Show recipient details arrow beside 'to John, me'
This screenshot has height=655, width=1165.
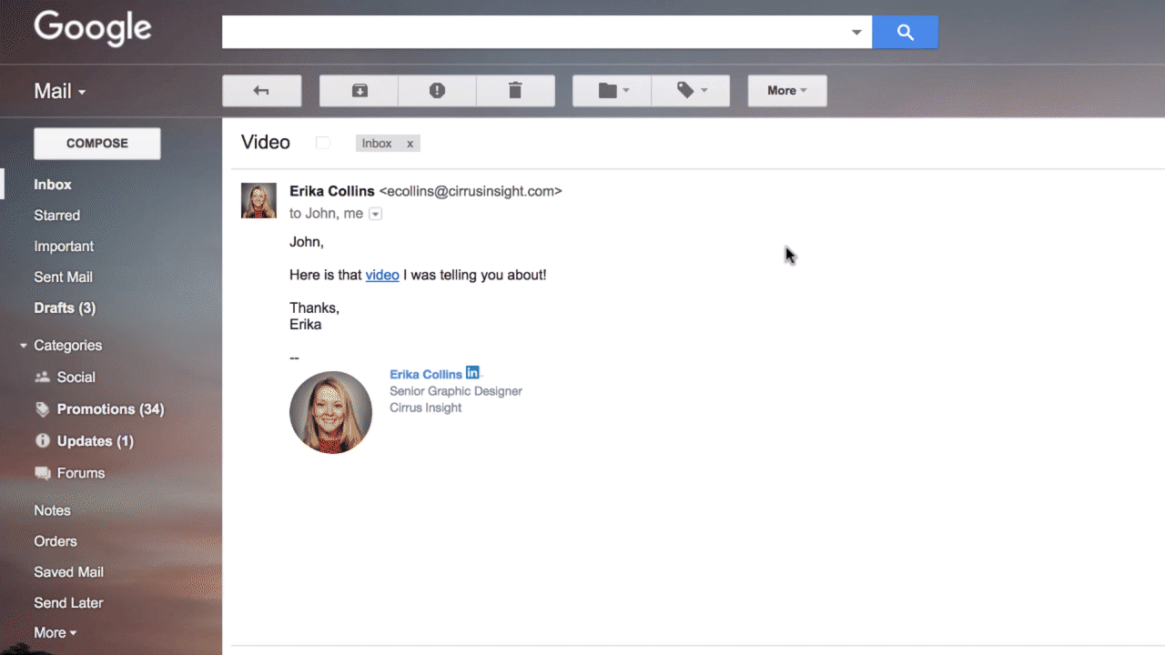coord(375,214)
